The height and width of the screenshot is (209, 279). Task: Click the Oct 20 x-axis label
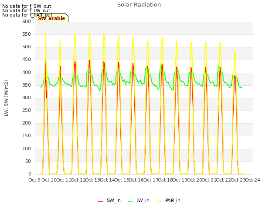pos(194,180)
